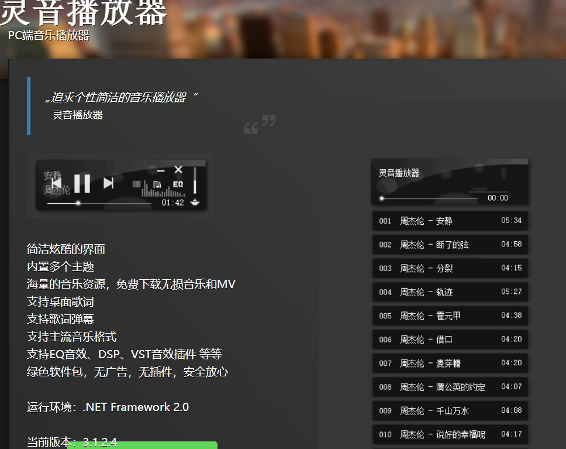Click the playlist panel seek bar at 00:00
The height and width of the screenshot is (449, 566).
pos(430,198)
